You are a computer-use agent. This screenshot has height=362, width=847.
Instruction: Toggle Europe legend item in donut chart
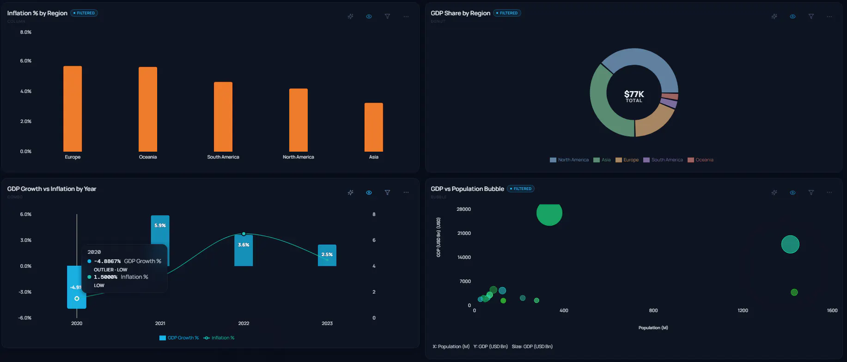pyautogui.click(x=627, y=160)
